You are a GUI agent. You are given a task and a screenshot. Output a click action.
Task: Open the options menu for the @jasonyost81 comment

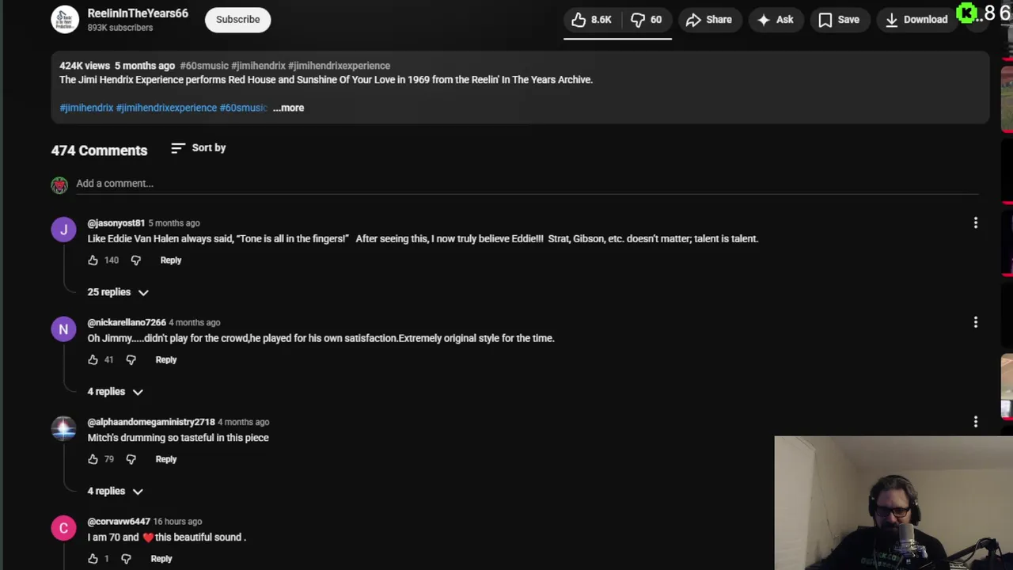click(x=975, y=223)
